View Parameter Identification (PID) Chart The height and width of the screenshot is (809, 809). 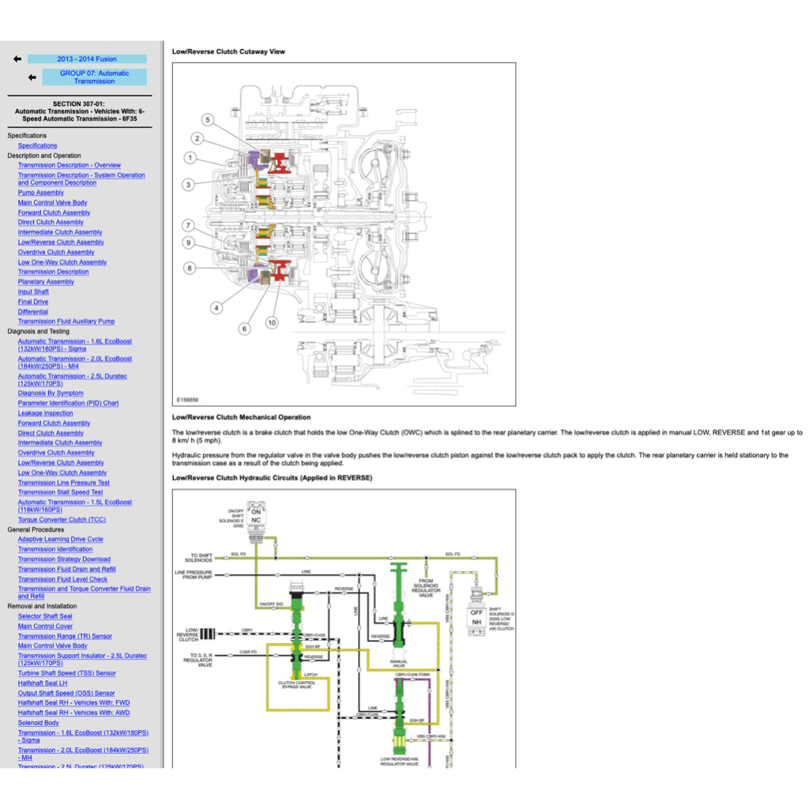[x=68, y=403]
